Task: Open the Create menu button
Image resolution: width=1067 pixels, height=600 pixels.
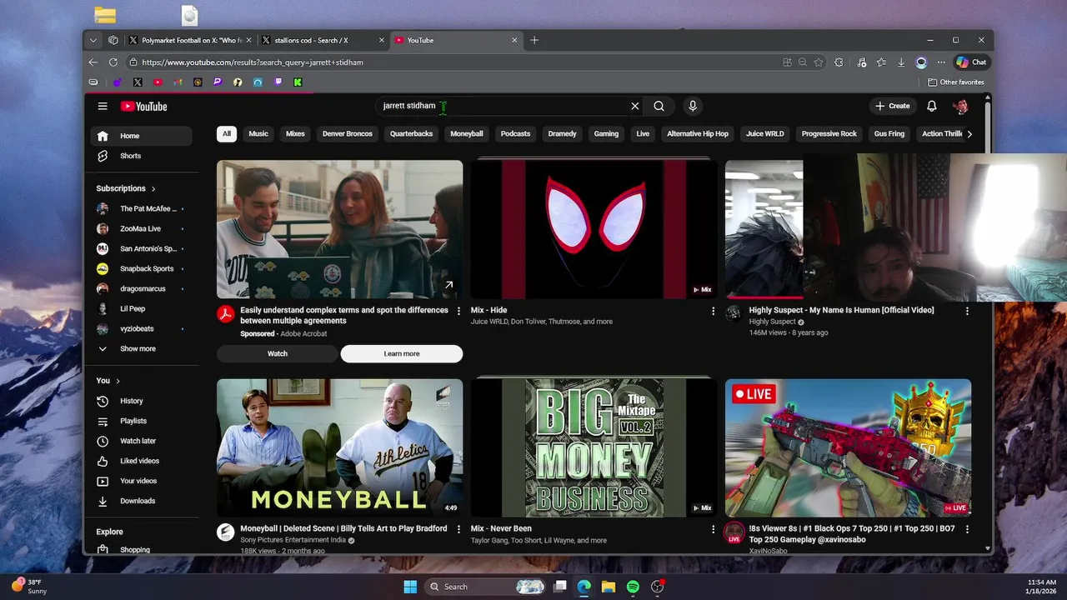Action: click(892, 106)
